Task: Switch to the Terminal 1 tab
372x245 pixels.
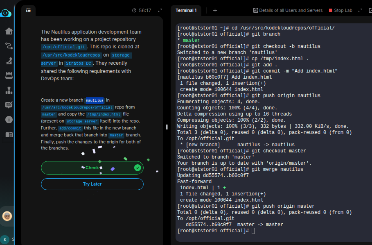Action: tap(186, 10)
